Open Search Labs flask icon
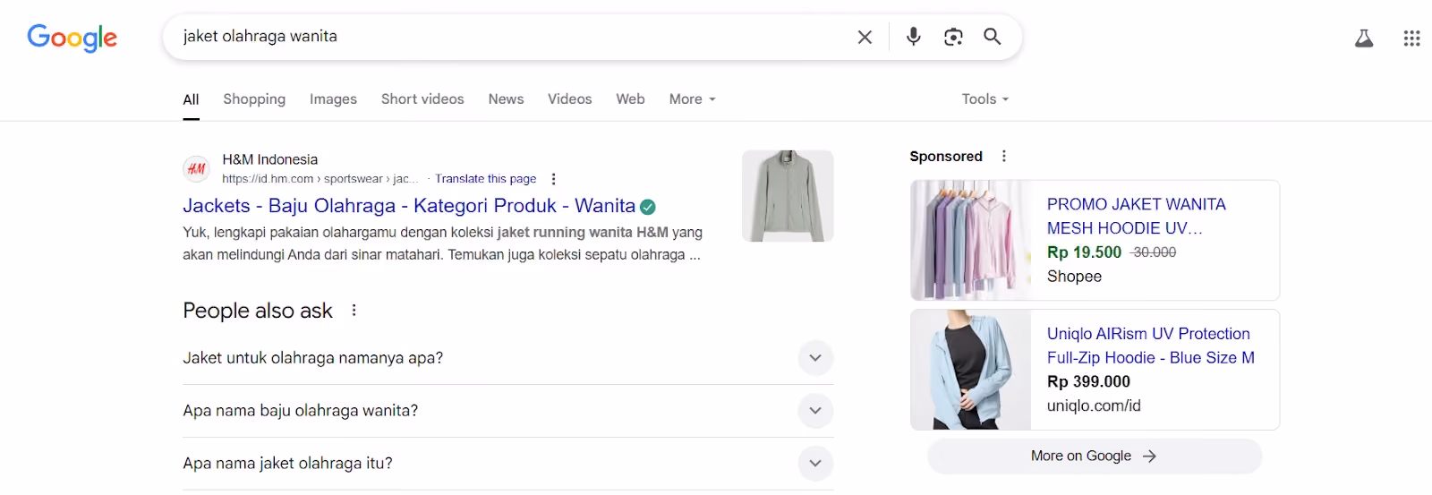This screenshot has height=495, width=1432. pyautogui.click(x=1364, y=38)
